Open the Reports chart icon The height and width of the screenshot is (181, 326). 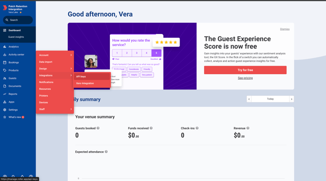pyautogui.click(x=5, y=94)
